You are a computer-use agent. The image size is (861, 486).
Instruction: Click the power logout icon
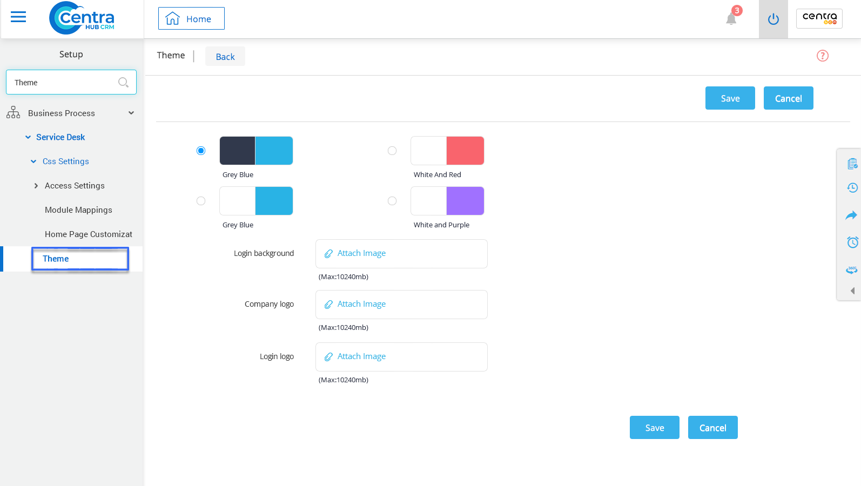coord(773,19)
